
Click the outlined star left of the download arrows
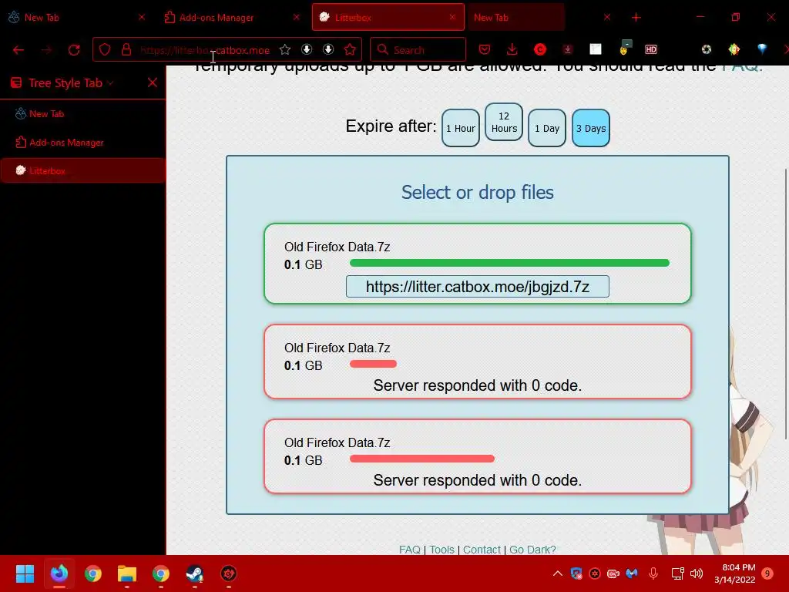tap(285, 49)
